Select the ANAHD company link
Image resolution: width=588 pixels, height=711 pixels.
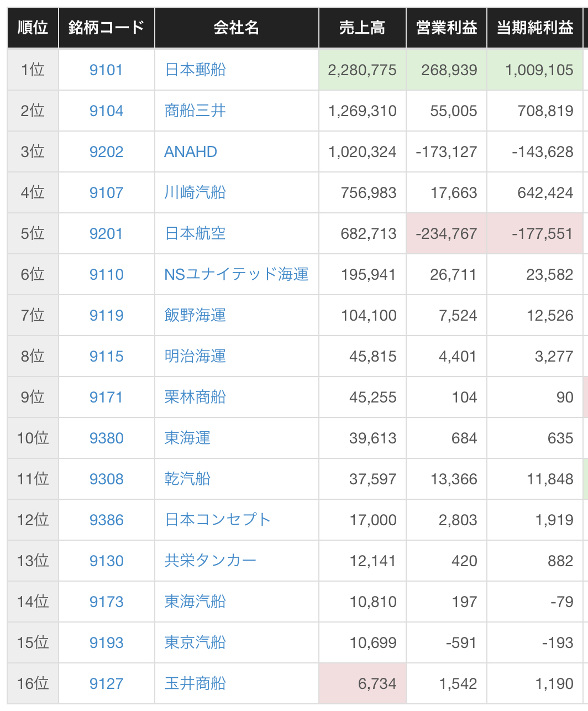click(x=191, y=152)
